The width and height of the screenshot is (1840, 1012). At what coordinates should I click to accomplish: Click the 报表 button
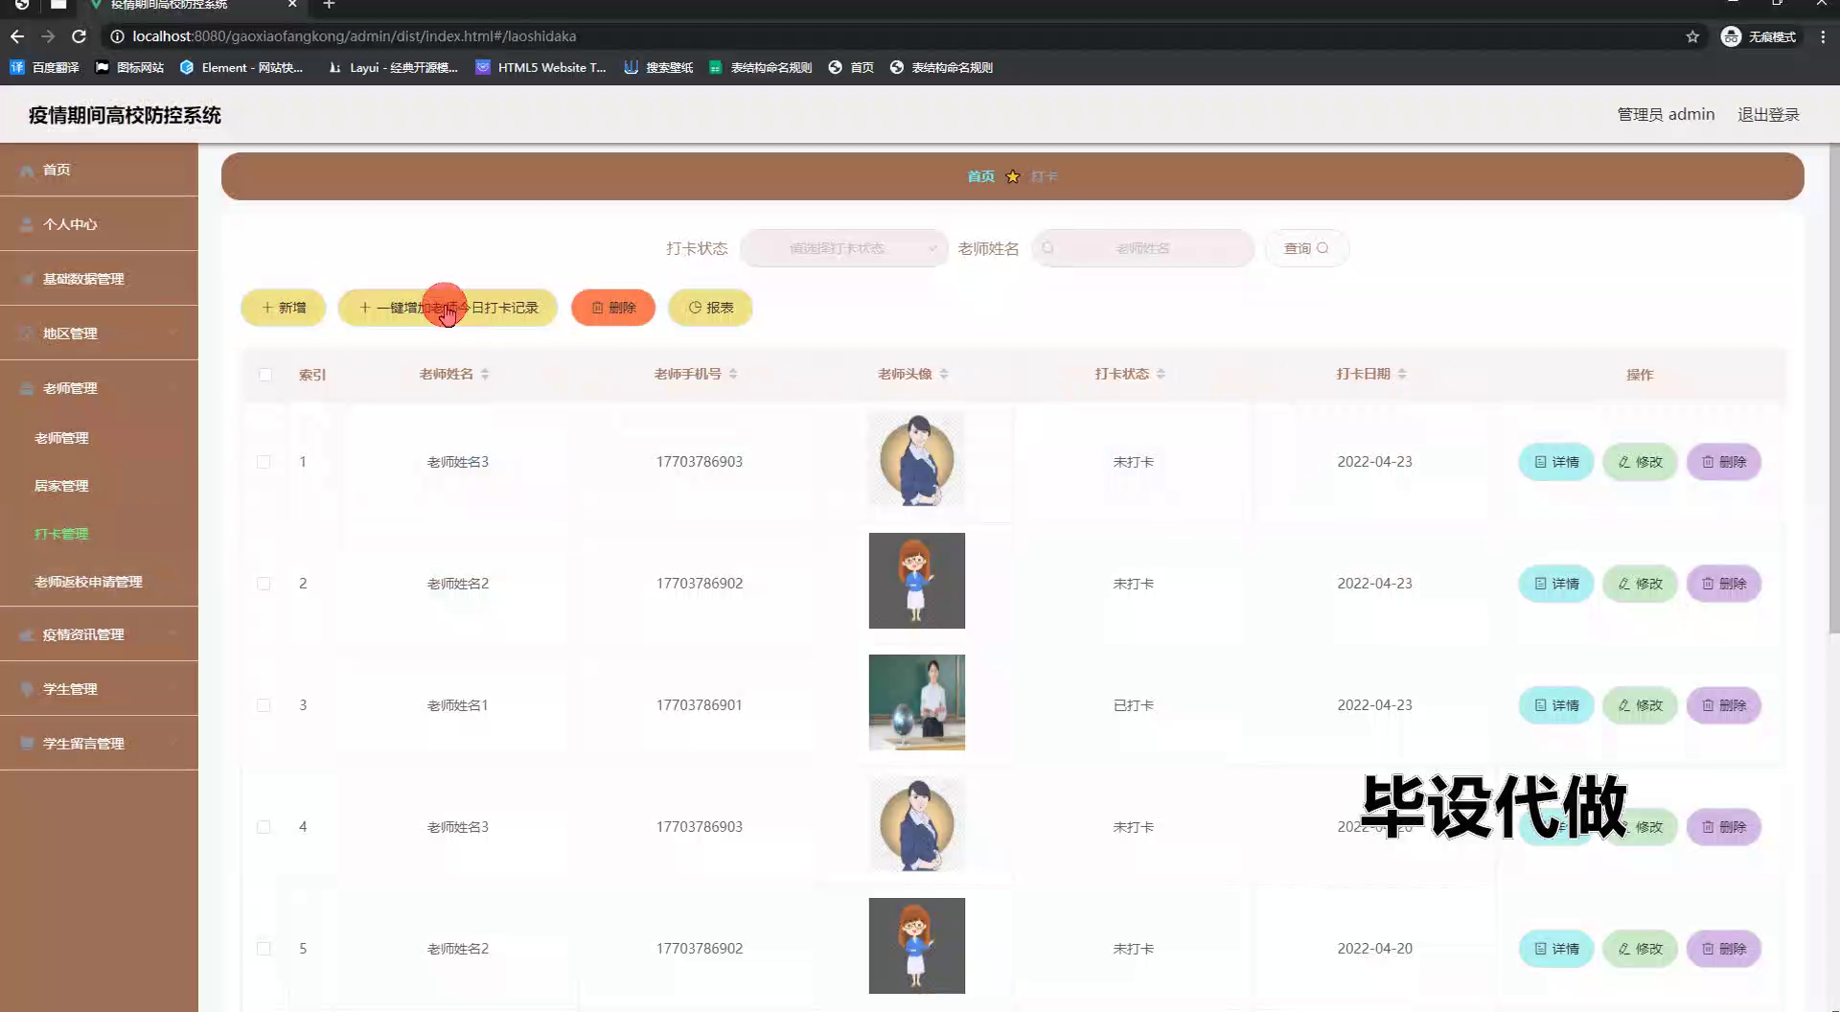click(710, 308)
